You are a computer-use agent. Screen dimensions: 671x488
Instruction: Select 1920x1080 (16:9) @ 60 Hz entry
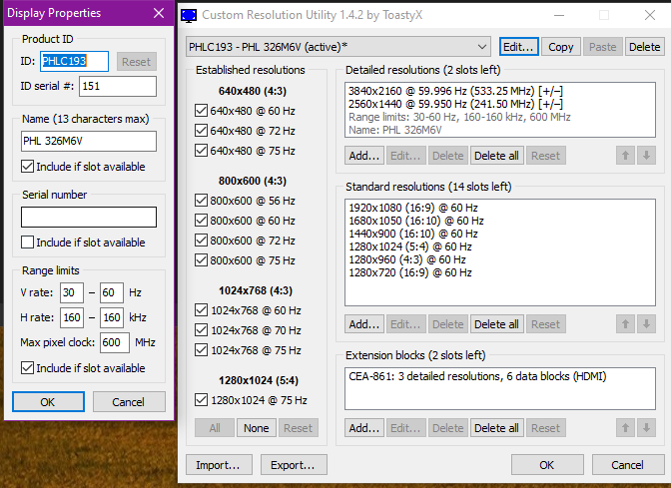413,208
